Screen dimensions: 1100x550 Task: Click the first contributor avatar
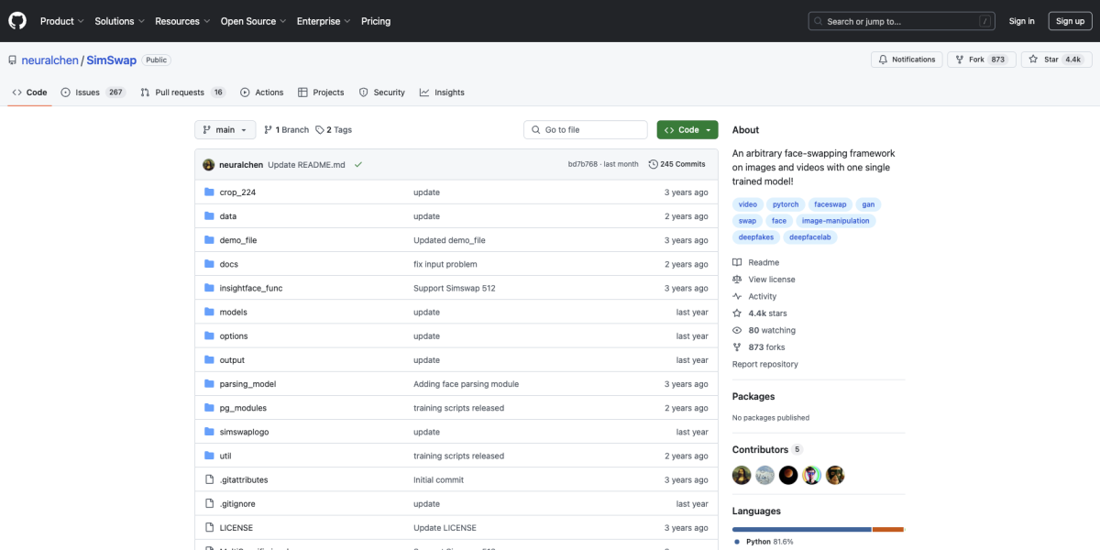click(x=742, y=475)
